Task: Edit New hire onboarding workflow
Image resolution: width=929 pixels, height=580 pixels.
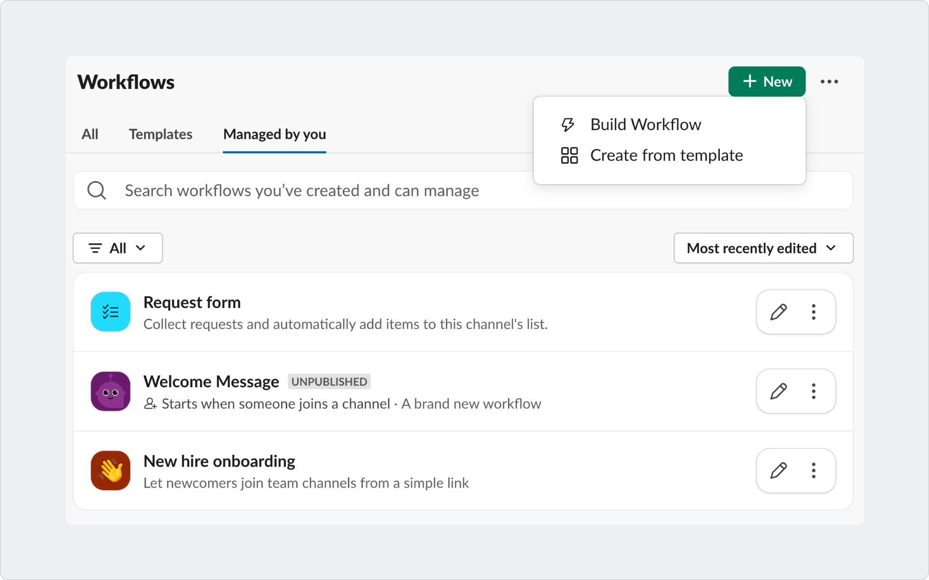Action: coord(778,470)
